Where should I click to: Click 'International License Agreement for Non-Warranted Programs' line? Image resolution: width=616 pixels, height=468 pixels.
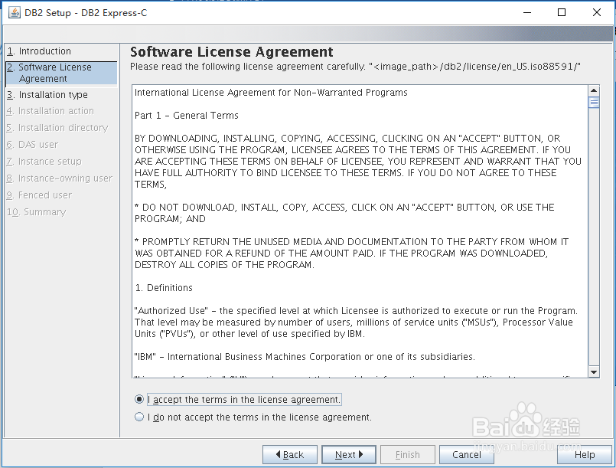(271, 93)
